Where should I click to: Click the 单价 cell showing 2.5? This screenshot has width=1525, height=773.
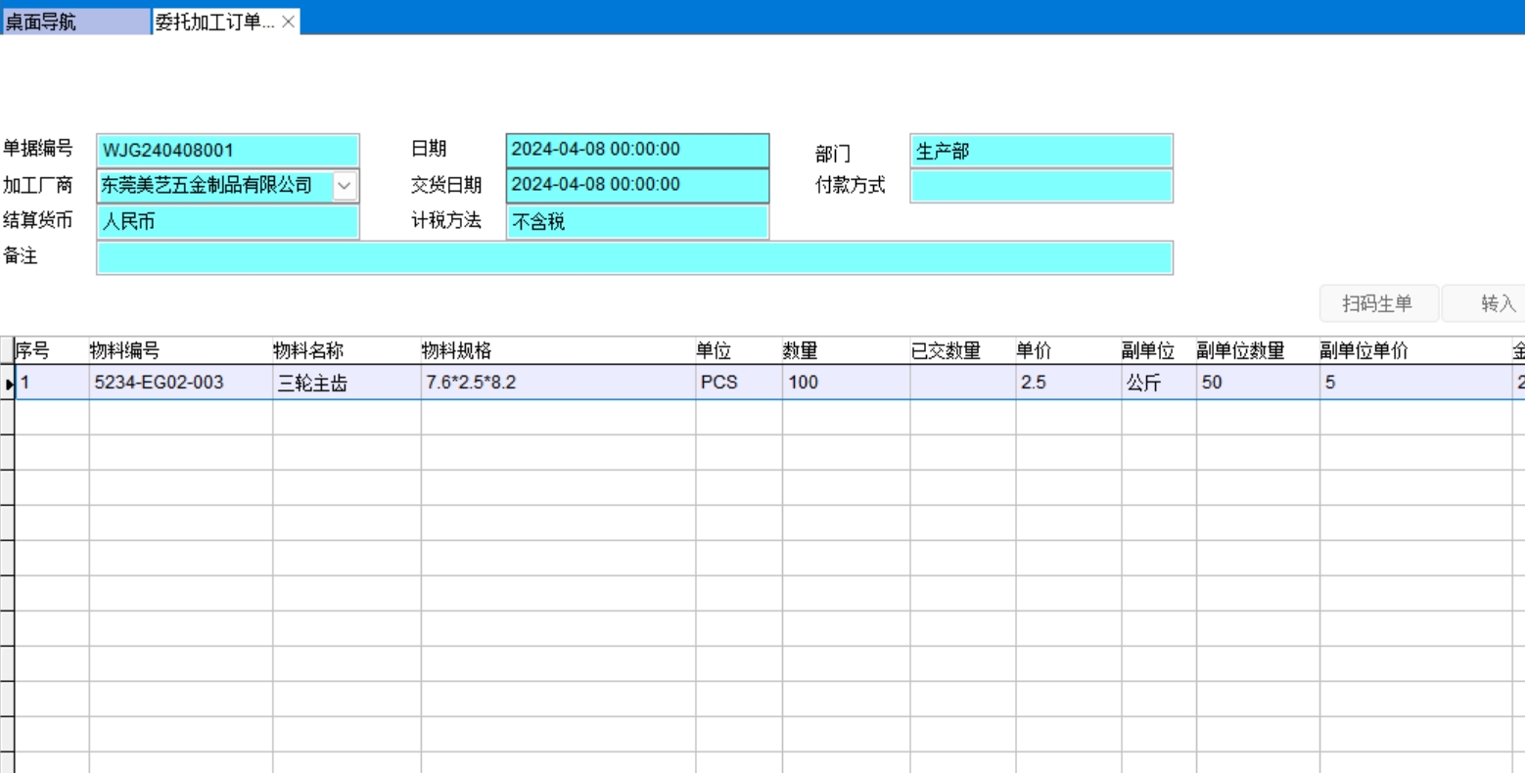tap(1068, 383)
